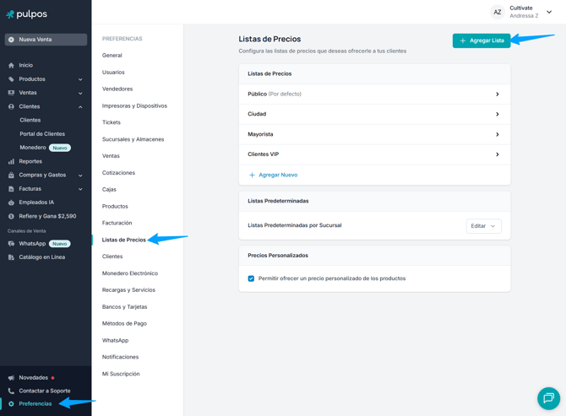Viewport: 566px width, 416px height.
Task: Open the chat support bubble icon
Action: (548, 398)
